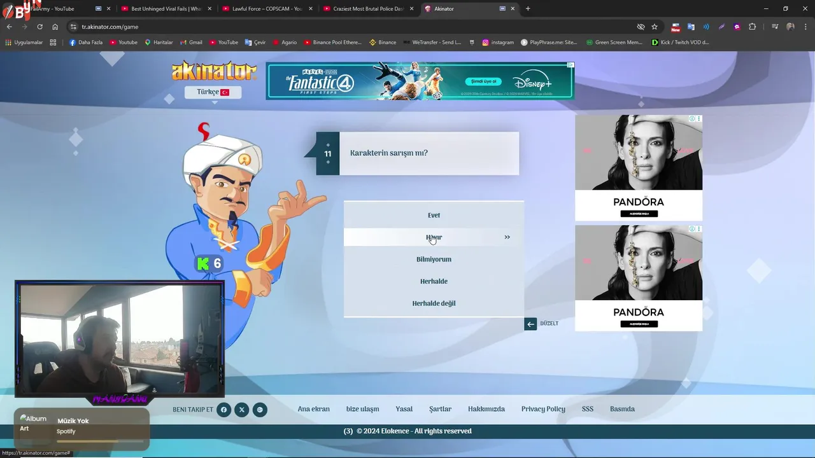This screenshot has width=815, height=458.
Task: Open the bize ulaşın footer link
Action: (x=362, y=409)
